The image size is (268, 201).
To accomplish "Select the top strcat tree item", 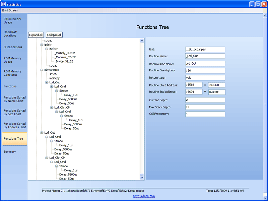I will (48, 41).
